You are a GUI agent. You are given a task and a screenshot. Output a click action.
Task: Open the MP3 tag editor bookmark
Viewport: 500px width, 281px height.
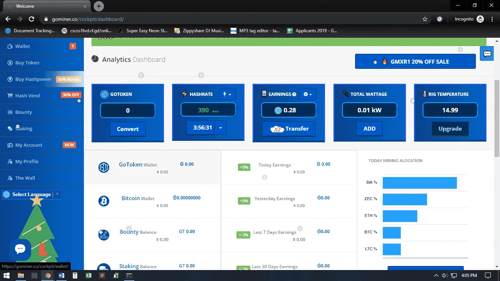coord(255,31)
